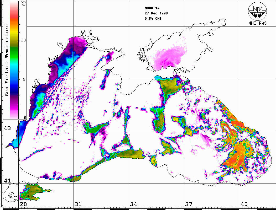Click the '0' value on temperature scale

tap(25, 118)
